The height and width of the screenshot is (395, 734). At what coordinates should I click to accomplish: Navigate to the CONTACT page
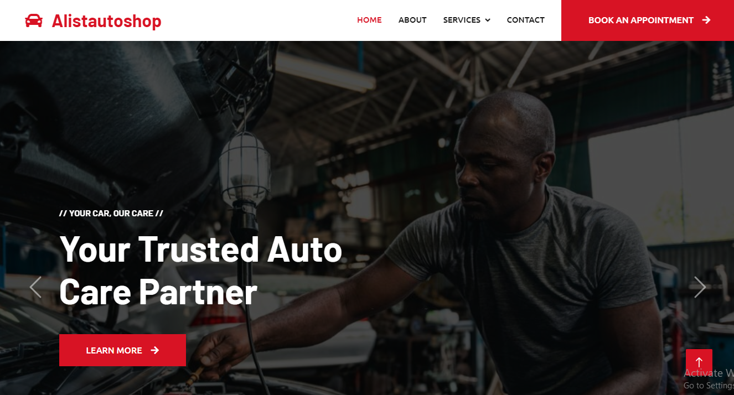[x=526, y=20]
